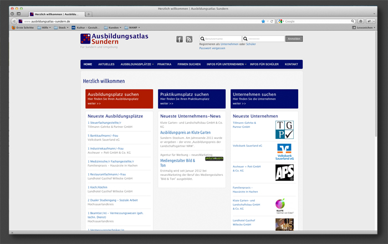Expand the Kunden bookmarks folder
388x244 pixels.
(x=113, y=28)
